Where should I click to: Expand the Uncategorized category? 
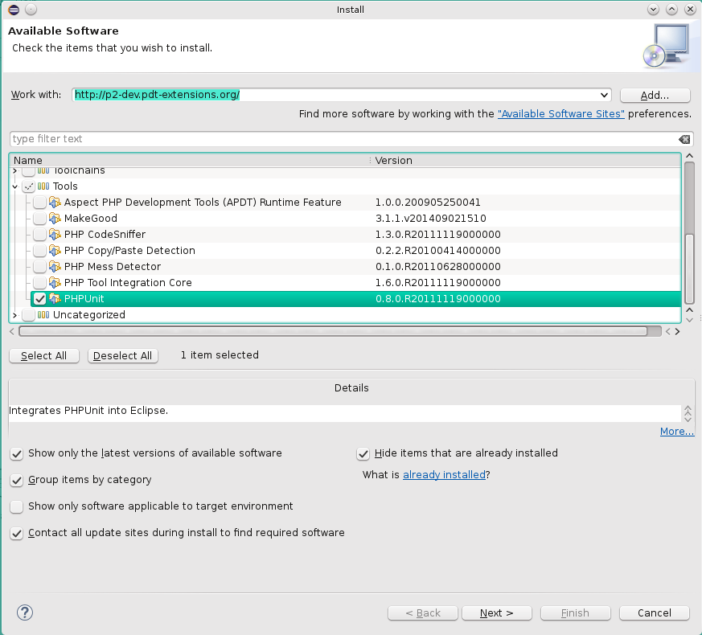coord(15,315)
